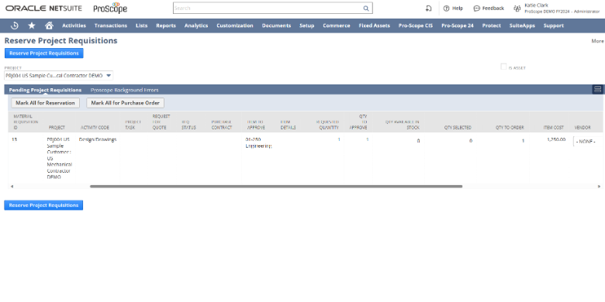Open the Customization menu
The image size is (605, 302).
pyautogui.click(x=235, y=26)
